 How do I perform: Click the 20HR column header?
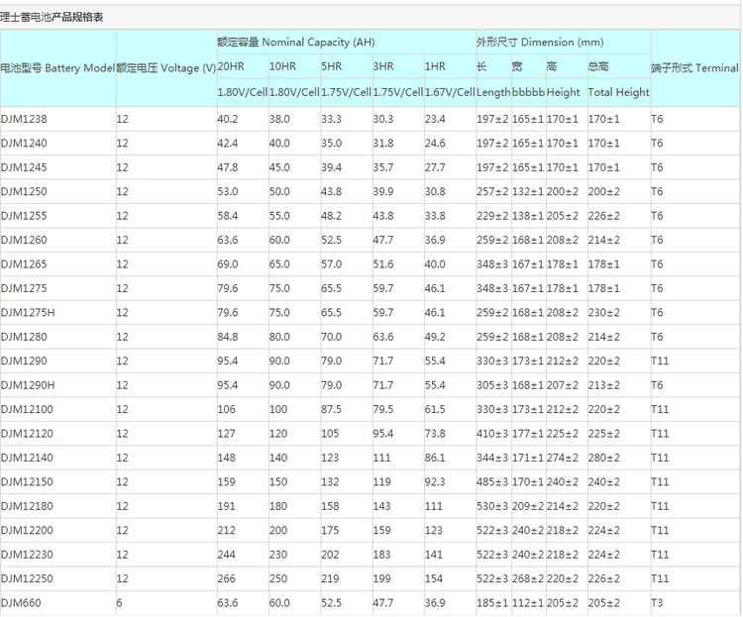tap(231, 66)
